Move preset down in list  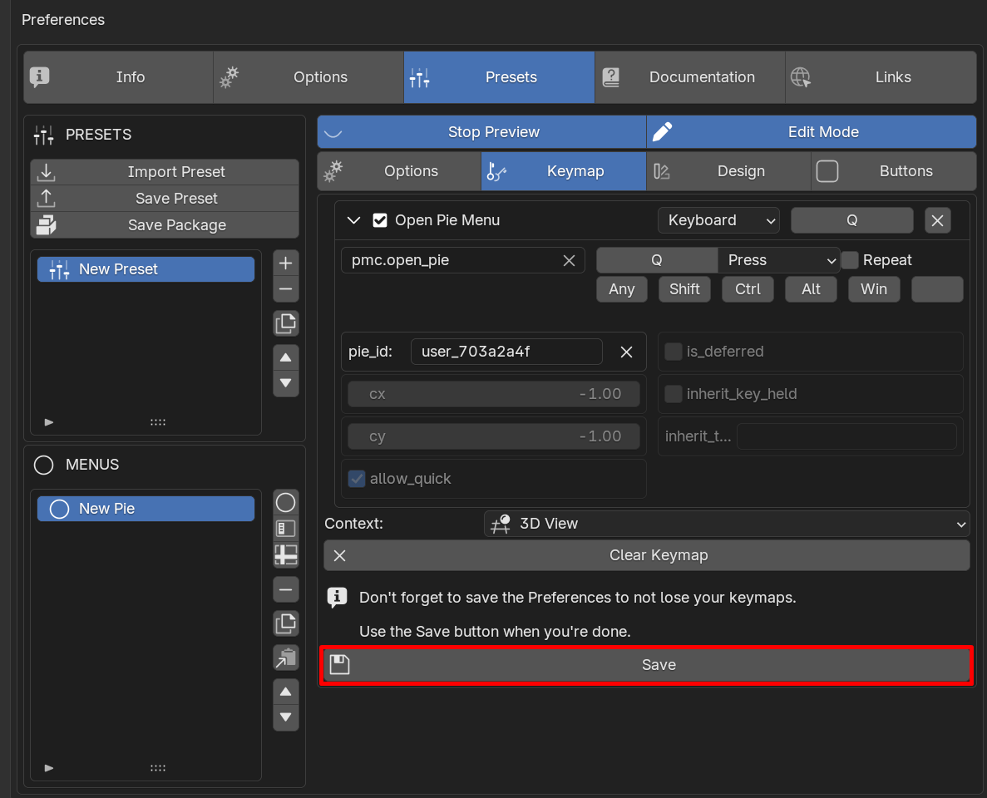coord(285,383)
